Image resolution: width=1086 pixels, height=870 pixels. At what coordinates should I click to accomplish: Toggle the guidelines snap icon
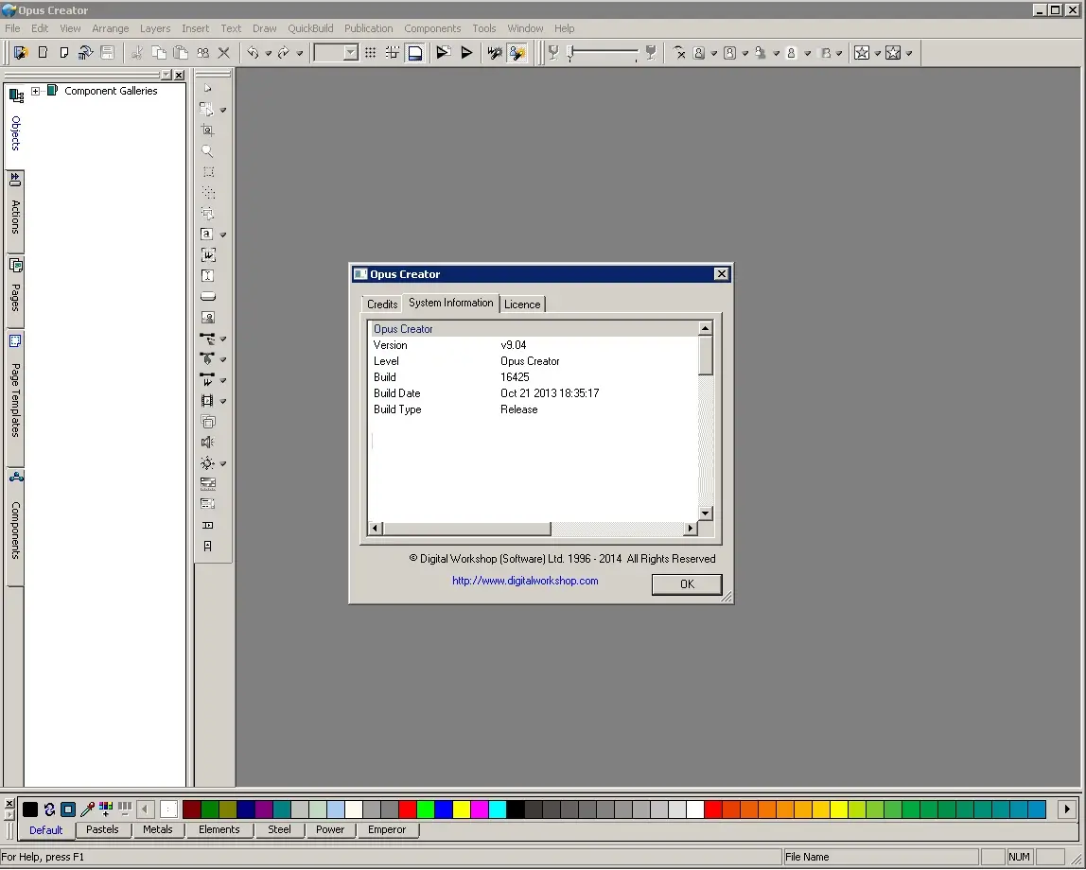click(x=392, y=53)
